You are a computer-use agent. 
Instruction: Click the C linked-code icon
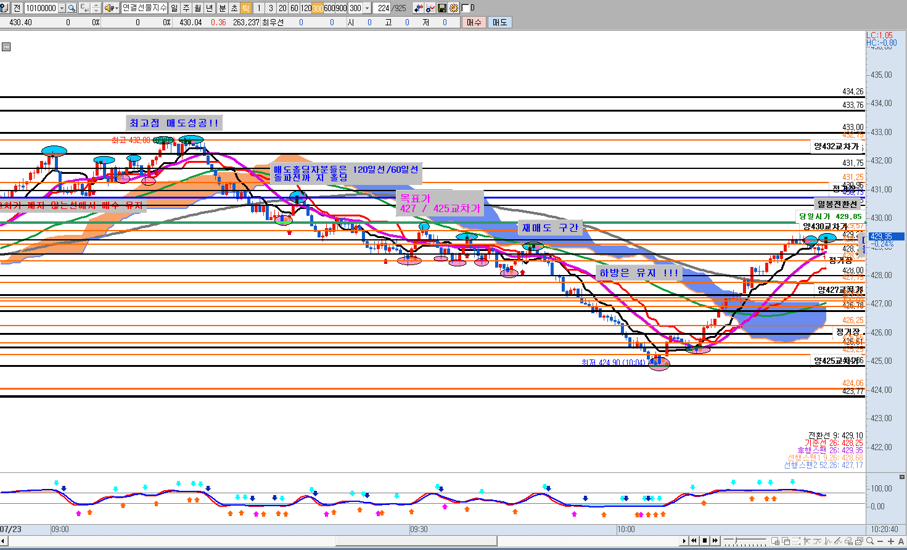(x=84, y=8)
